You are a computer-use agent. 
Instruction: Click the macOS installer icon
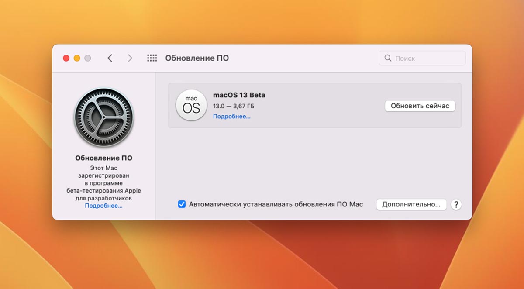[191, 105]
